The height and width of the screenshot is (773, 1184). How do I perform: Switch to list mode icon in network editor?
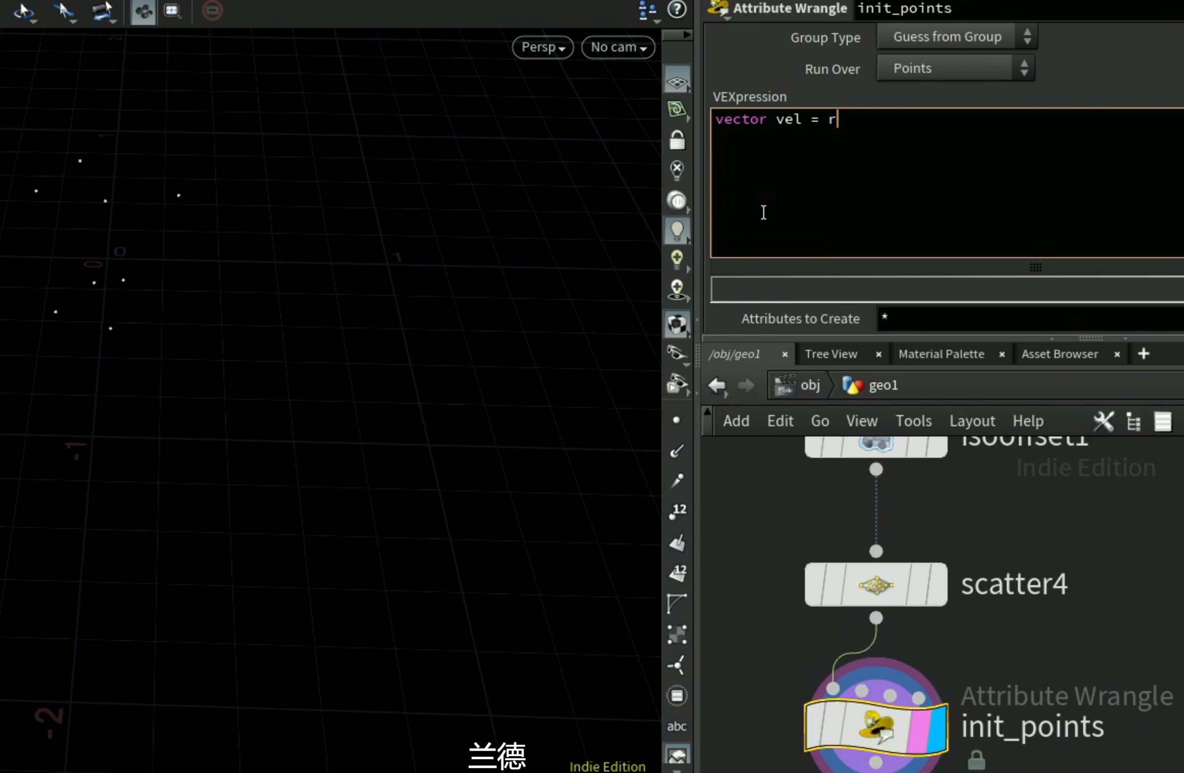pyautogui.click(x=1163, y=421)
